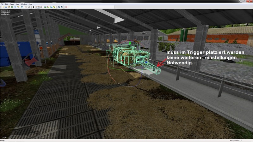
Task: Toggle the camera navigation mode icon
Action: 38,7
